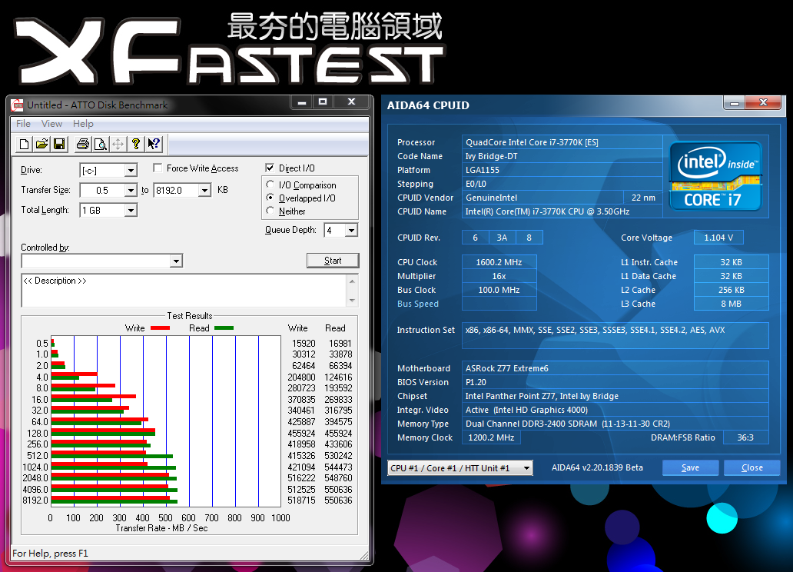Image resolution: width=793 pixels, height=572 pixels.
Task: Print results using the printer icon
Action: pyautogui.click(x=83, y=144)
